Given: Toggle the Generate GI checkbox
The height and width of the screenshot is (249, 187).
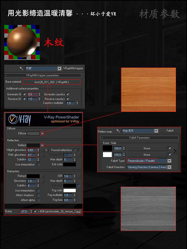Looking at the screenshot, I should pyautogui.click(x=24, y=94).
